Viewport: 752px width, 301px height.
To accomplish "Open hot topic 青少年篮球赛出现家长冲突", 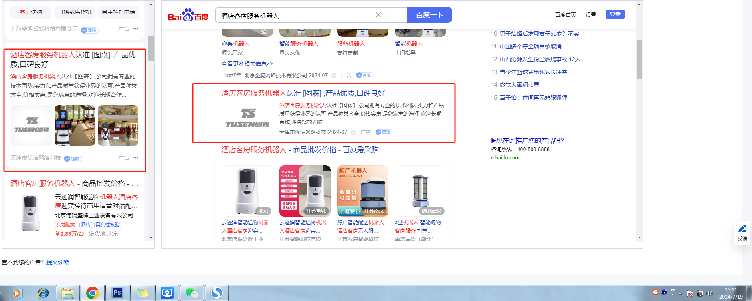I will tap(533, 72).
